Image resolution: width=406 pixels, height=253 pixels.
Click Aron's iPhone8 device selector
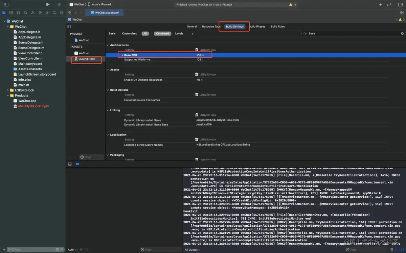tap(99, 4)
